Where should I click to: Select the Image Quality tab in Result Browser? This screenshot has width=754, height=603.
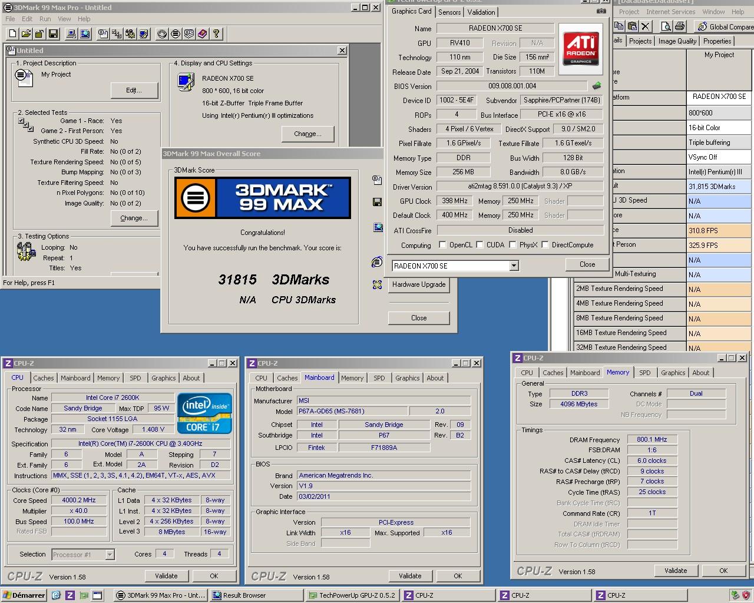(x=677, y=41)
